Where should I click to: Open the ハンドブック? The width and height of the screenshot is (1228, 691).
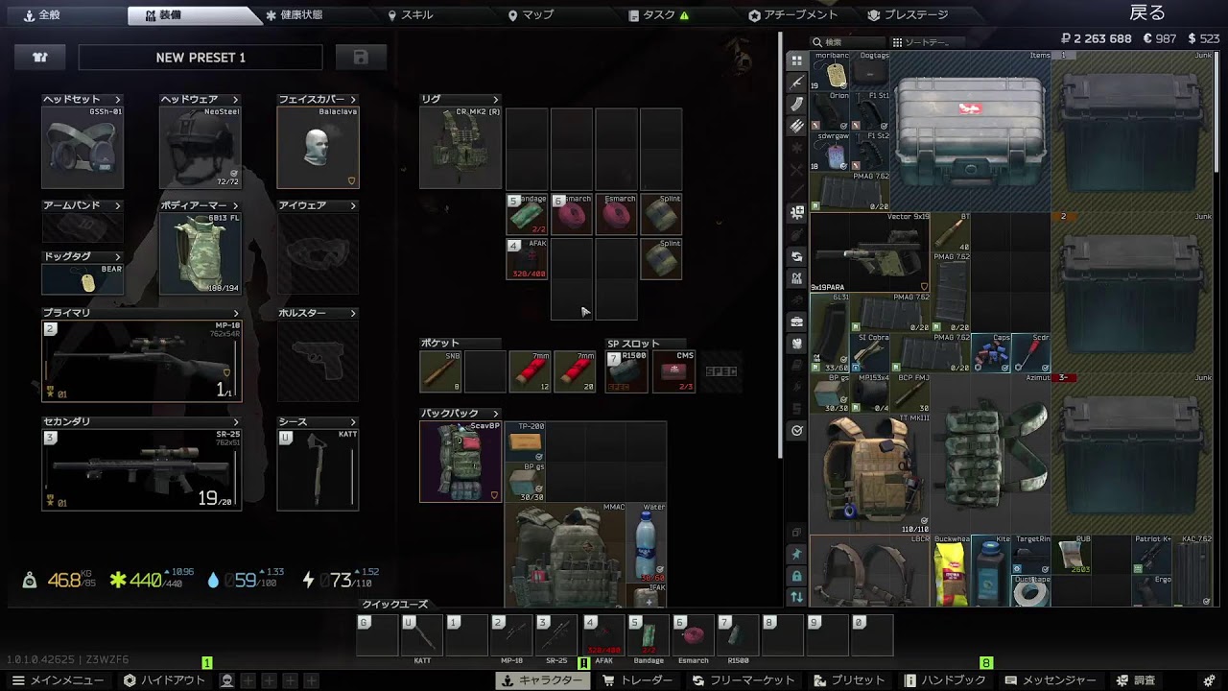[944, 680]
